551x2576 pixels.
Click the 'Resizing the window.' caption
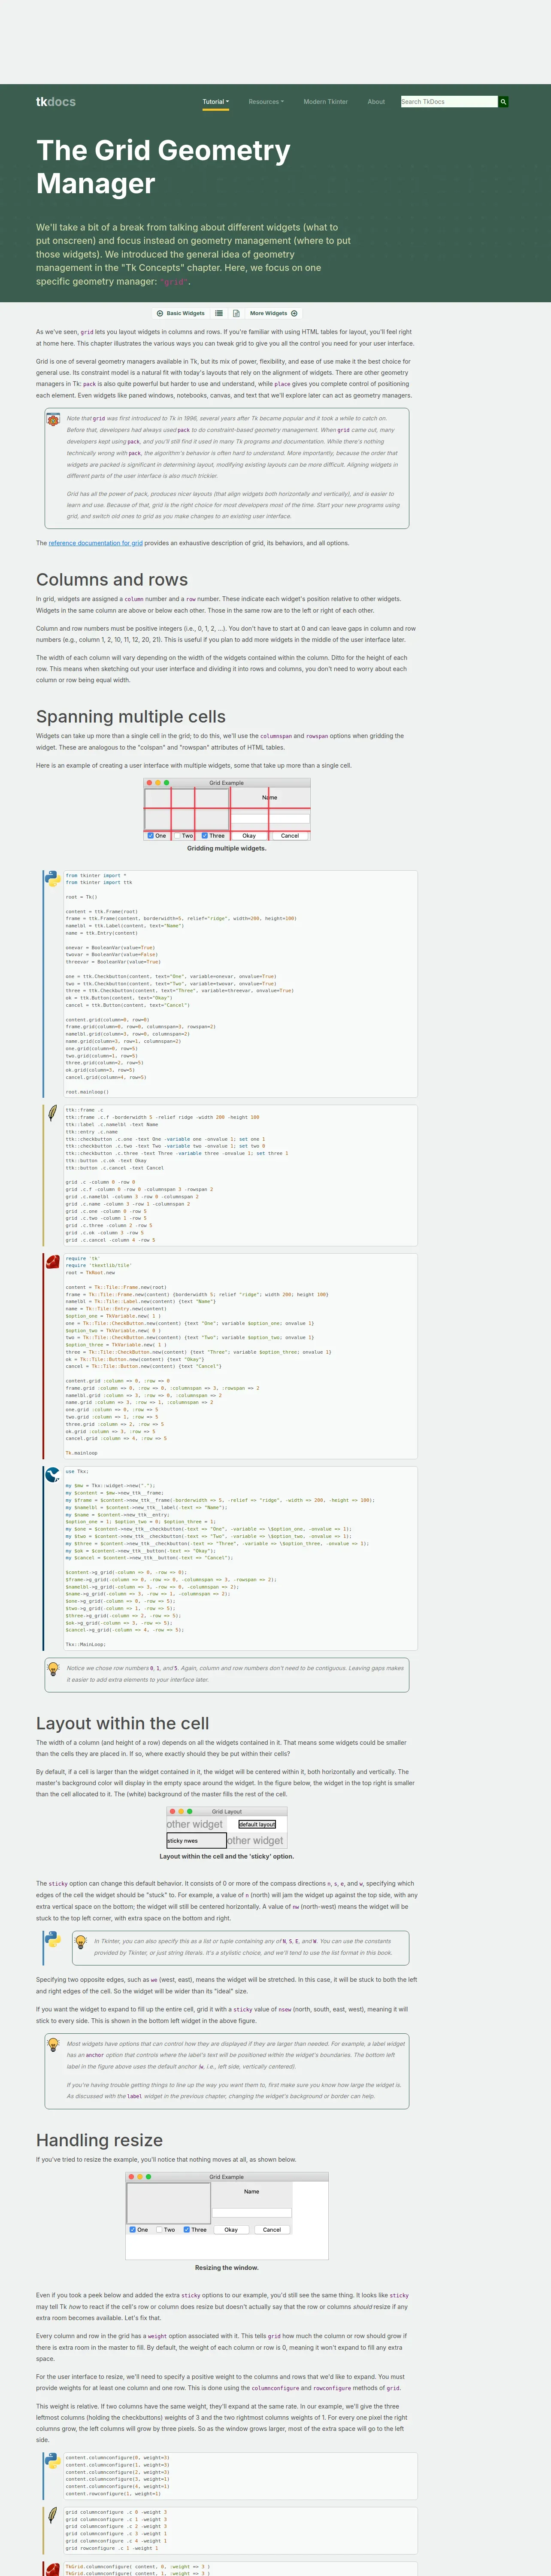(227, 2268)
